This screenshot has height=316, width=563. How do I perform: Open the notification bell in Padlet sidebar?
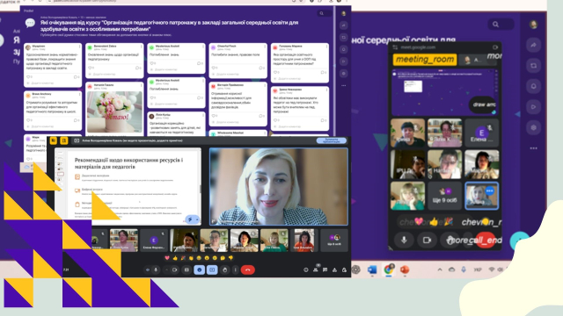[x=534, y=86]
